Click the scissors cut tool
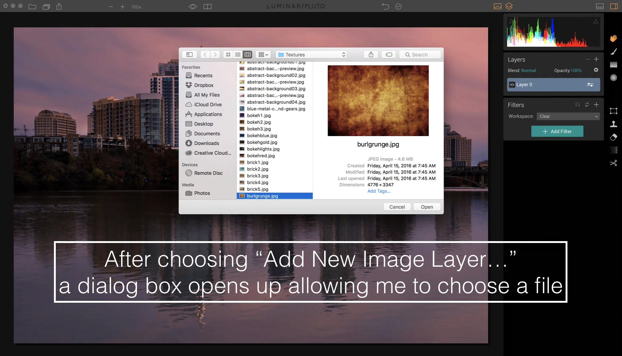This screenshot has height=356, width=622. (x=613, y=163)
